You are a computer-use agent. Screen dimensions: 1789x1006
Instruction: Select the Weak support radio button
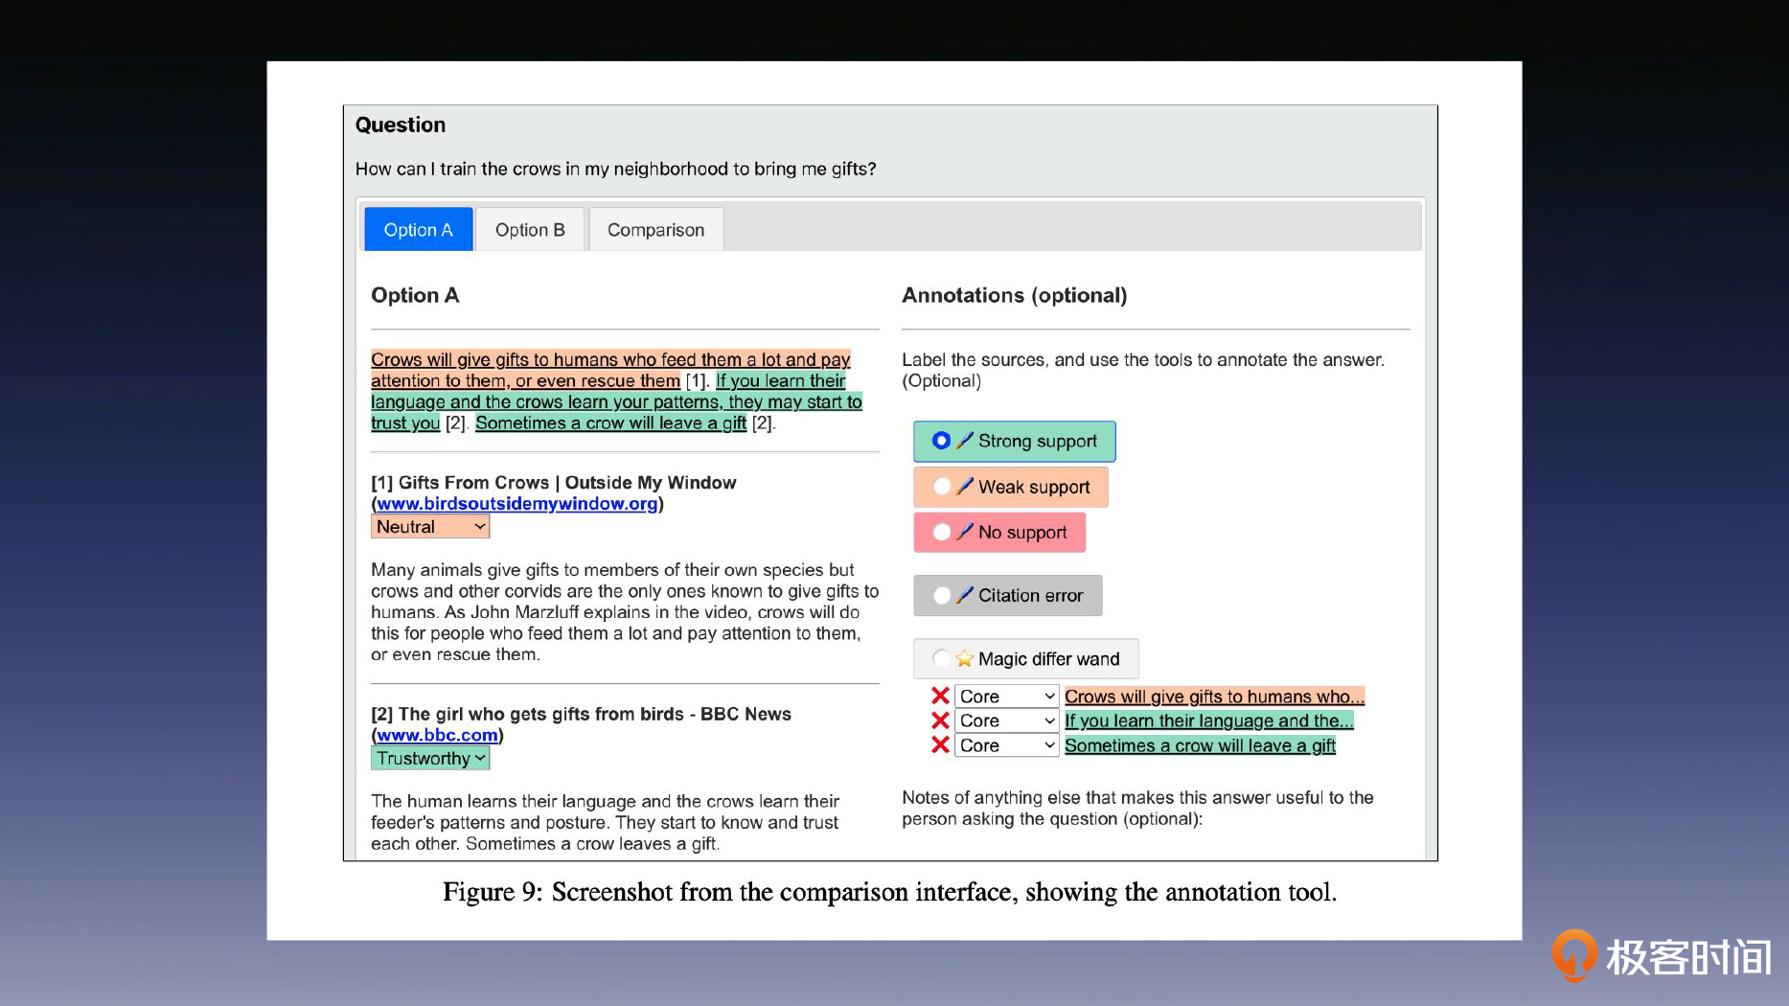(941, 487)
